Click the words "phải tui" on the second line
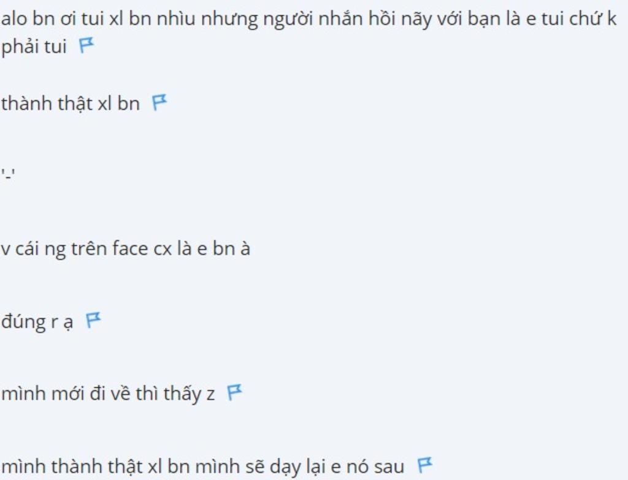This screenshot has width=628, height=480. [x=34, y=47]
